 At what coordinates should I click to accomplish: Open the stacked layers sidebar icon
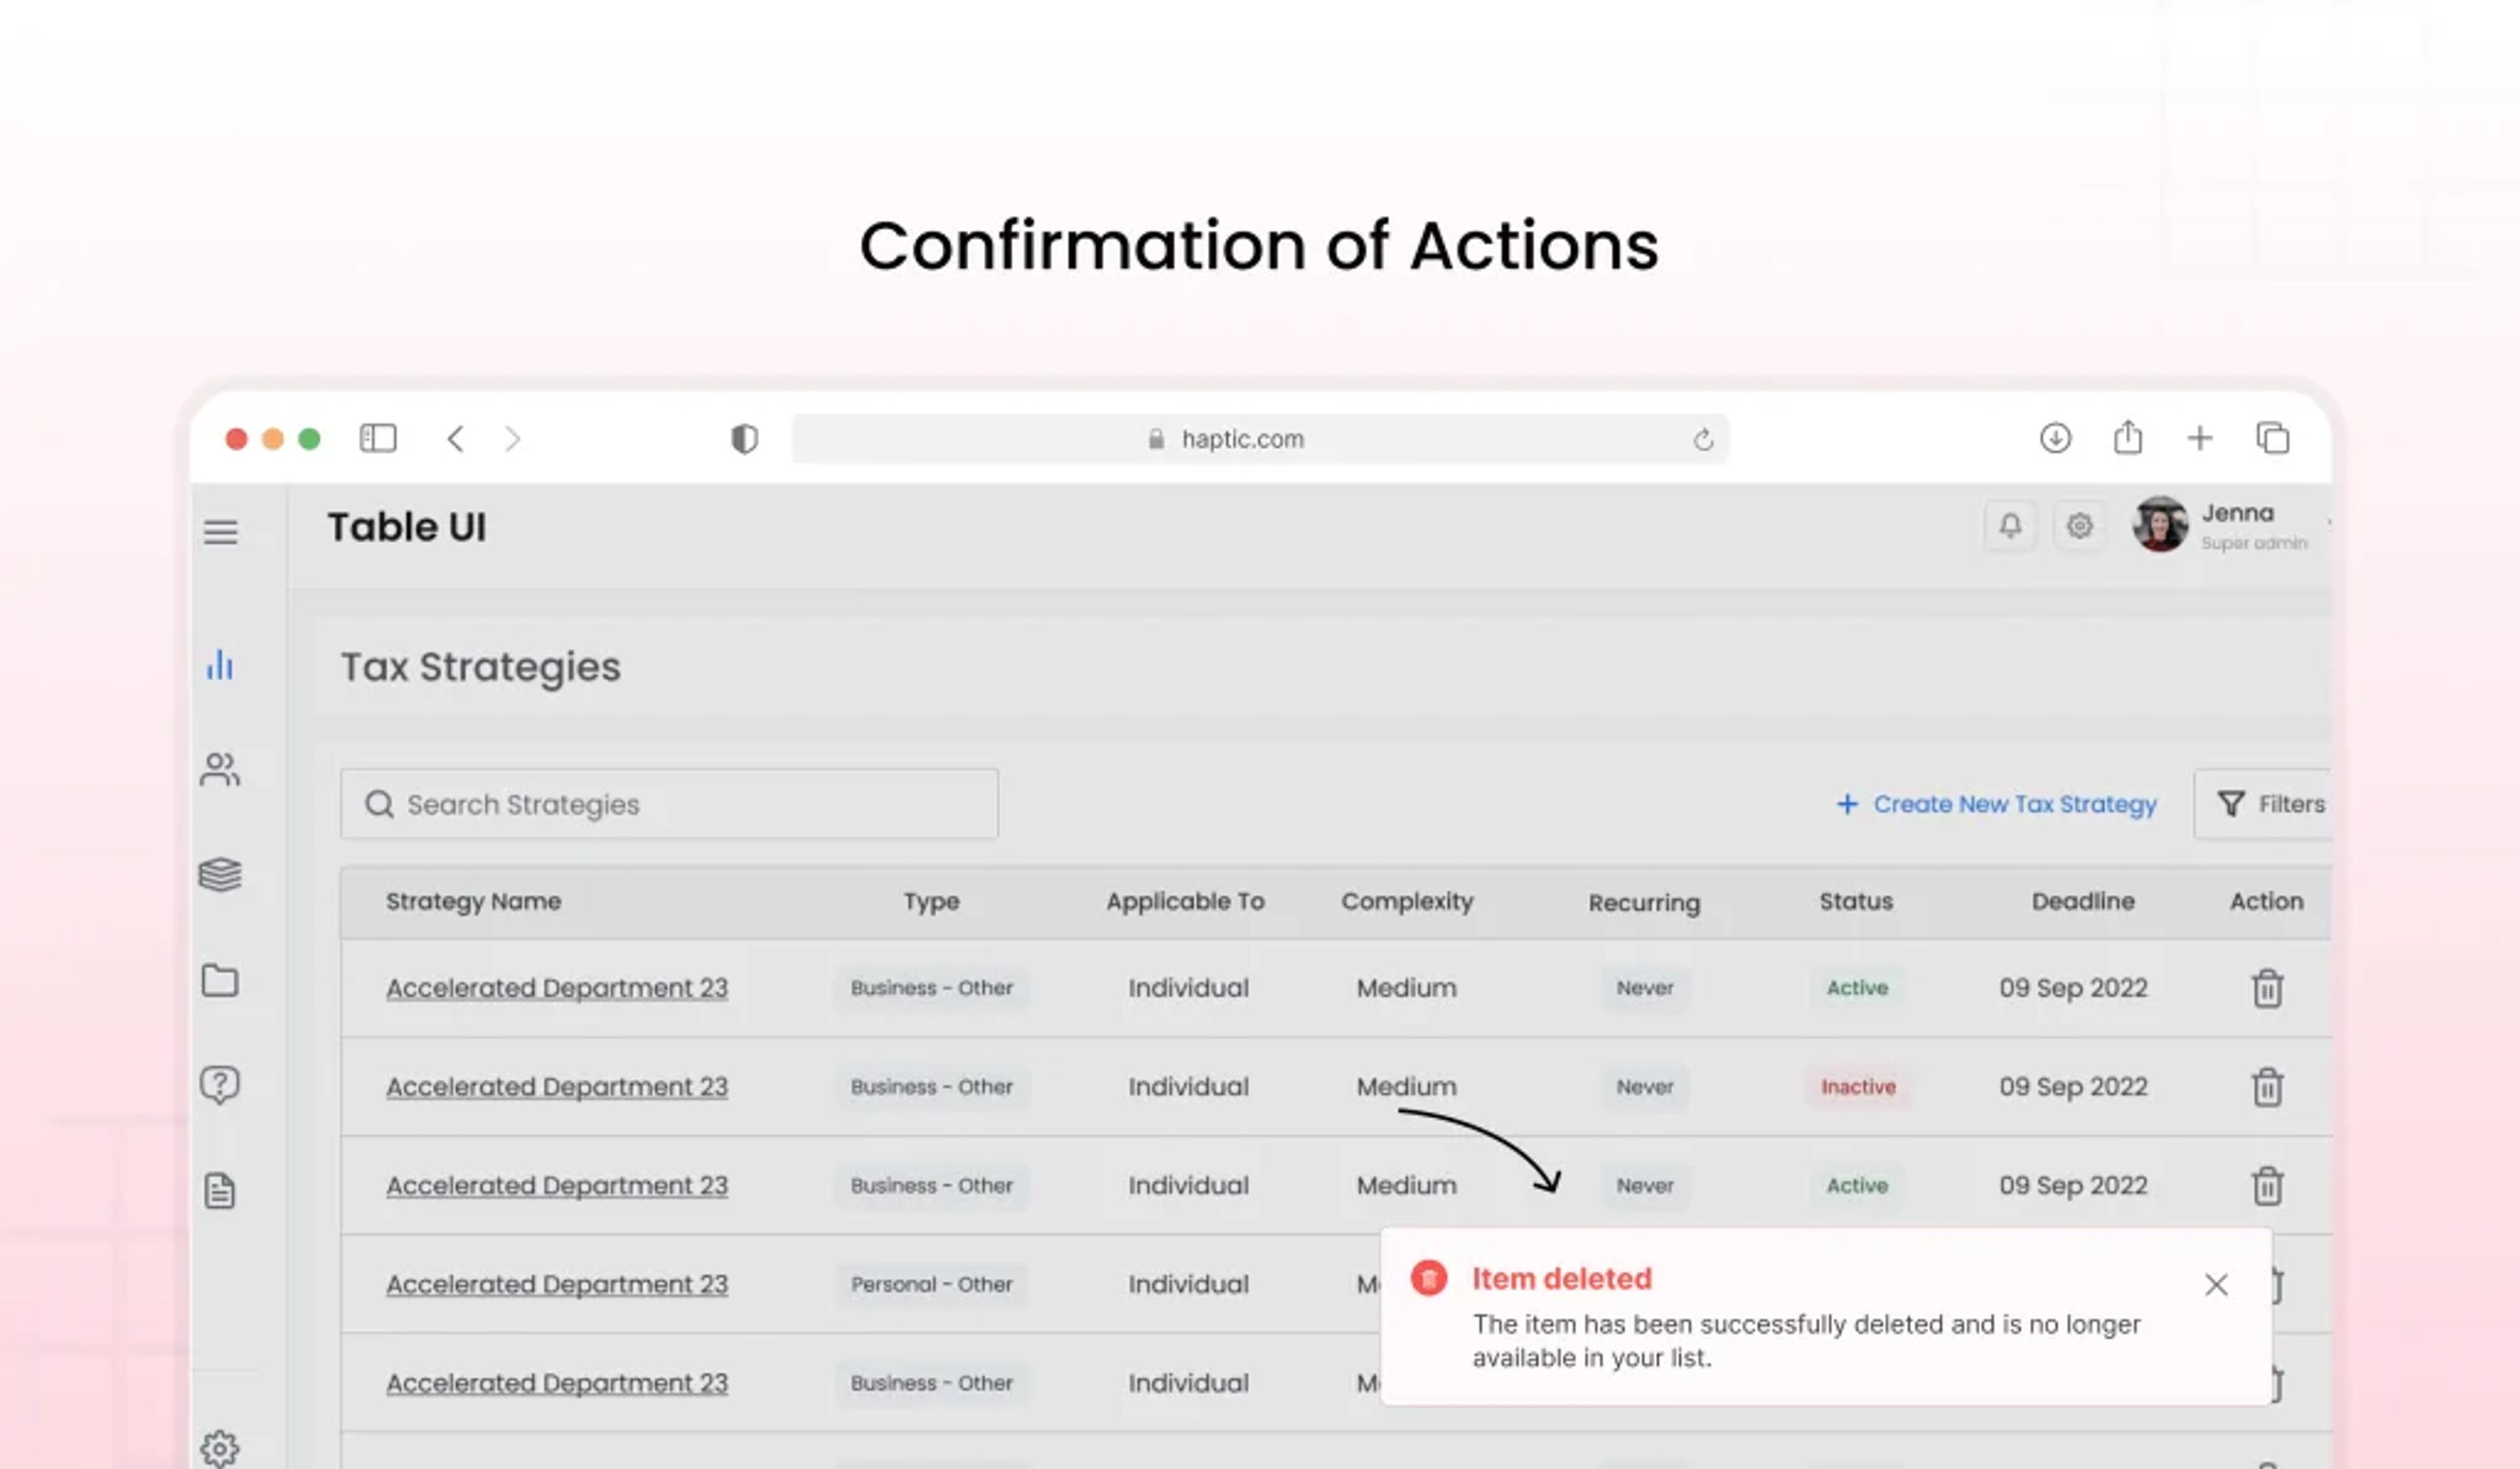pos(220,875)
